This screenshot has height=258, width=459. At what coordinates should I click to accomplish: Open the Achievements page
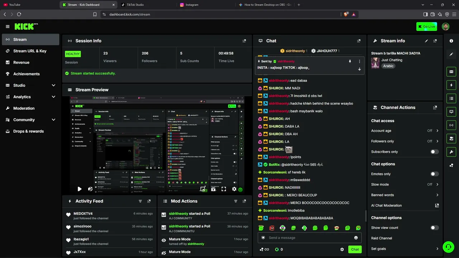(x=30, y=74)
